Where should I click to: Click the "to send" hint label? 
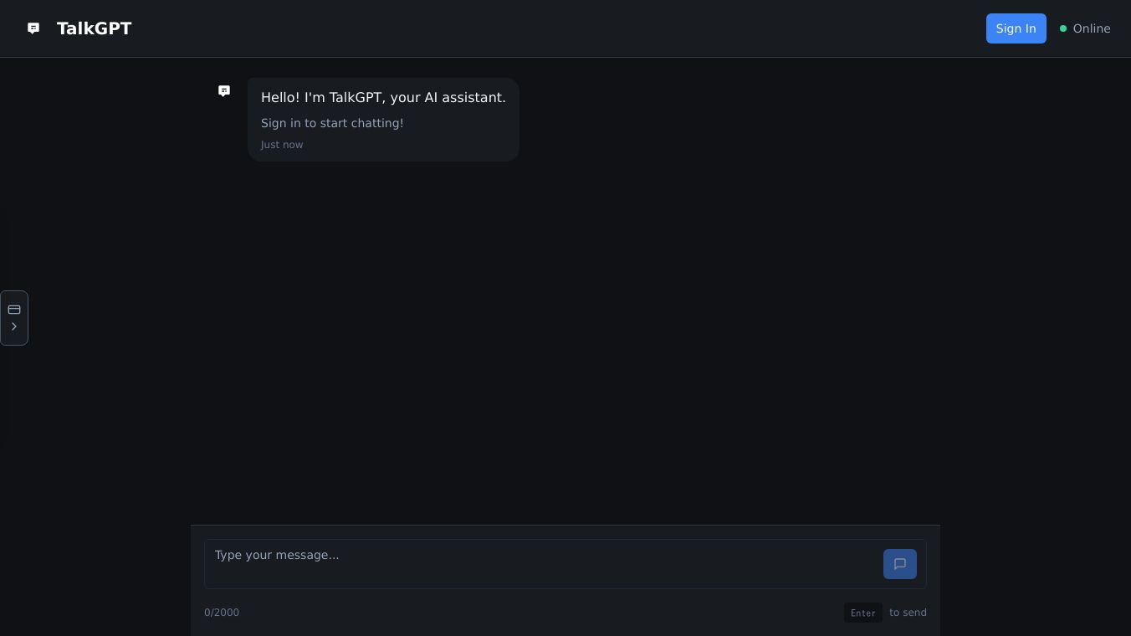(x=908, y=613)
